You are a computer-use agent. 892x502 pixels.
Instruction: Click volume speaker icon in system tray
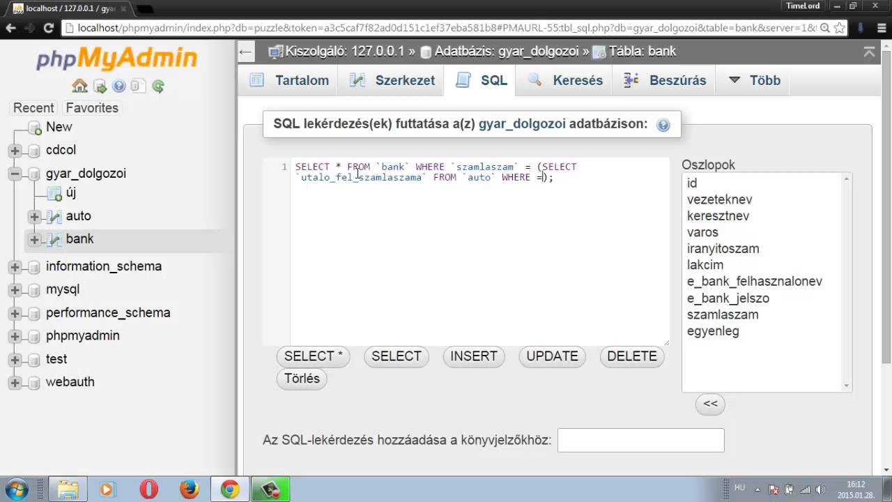pyautogui.click(x=820, y=489)
